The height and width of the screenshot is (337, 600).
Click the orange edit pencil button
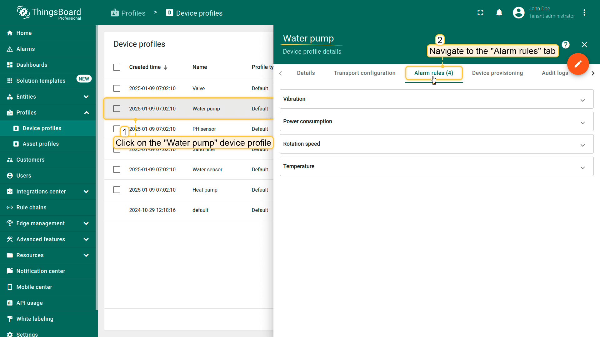click(x=578, y=64)
